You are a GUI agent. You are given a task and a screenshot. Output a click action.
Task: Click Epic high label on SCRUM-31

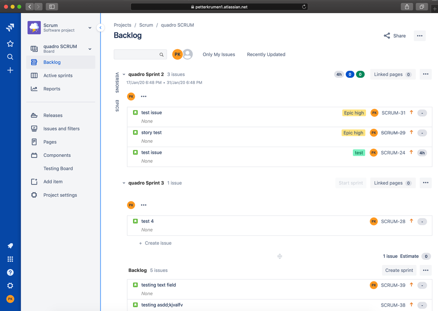pyautogui.click(x=354, y=113)
